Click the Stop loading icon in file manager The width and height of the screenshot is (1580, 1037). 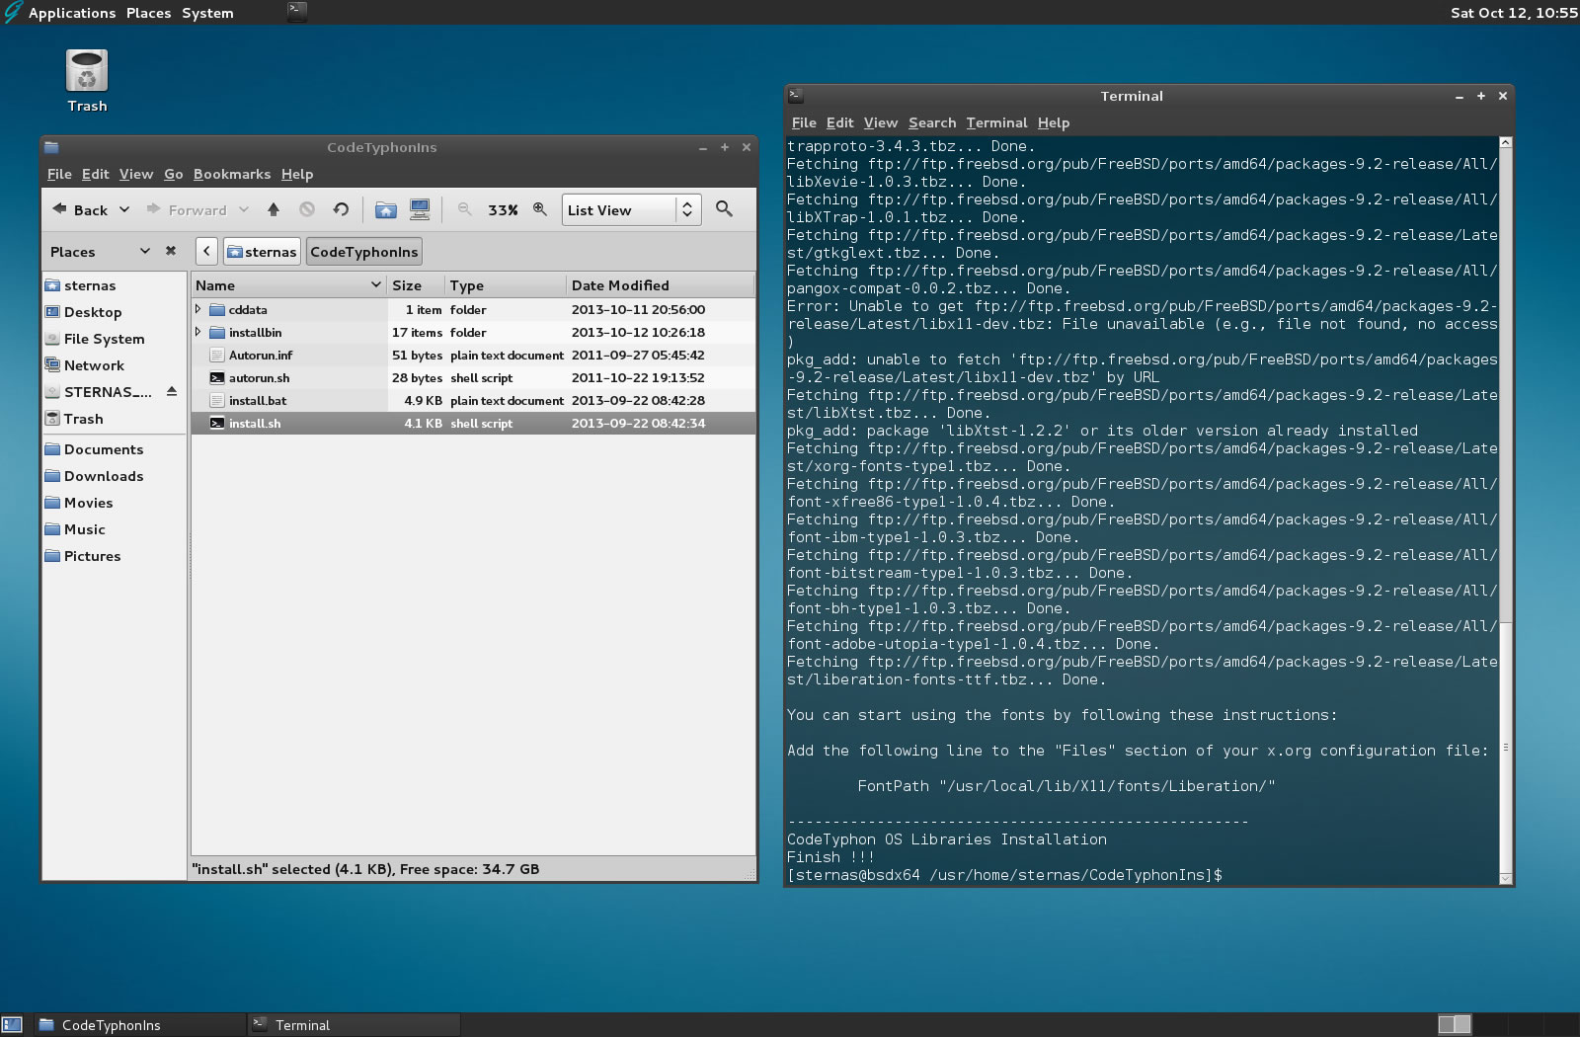pos(307,209)
